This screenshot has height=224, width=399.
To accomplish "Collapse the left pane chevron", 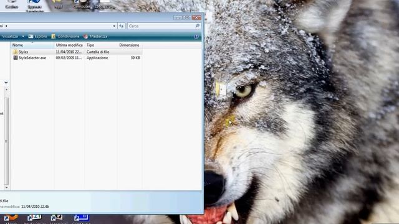I will [6, 83].
